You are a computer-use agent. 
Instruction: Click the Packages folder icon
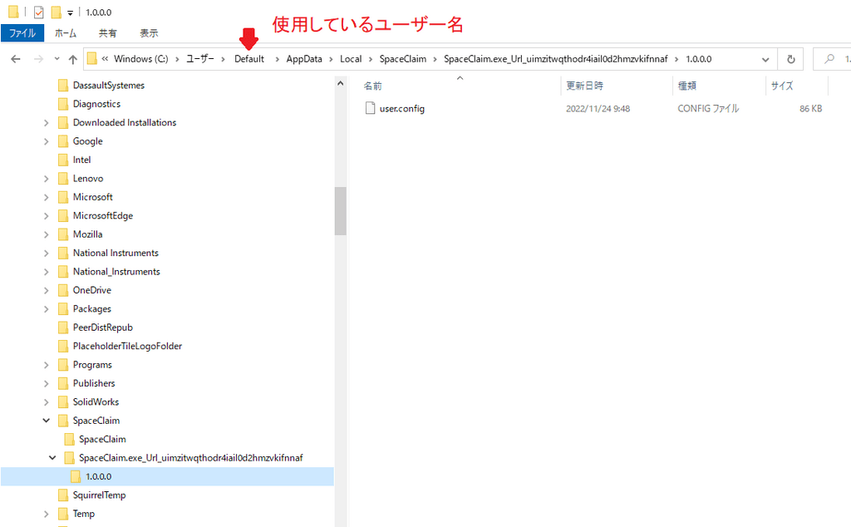click(x=63, y=309)
